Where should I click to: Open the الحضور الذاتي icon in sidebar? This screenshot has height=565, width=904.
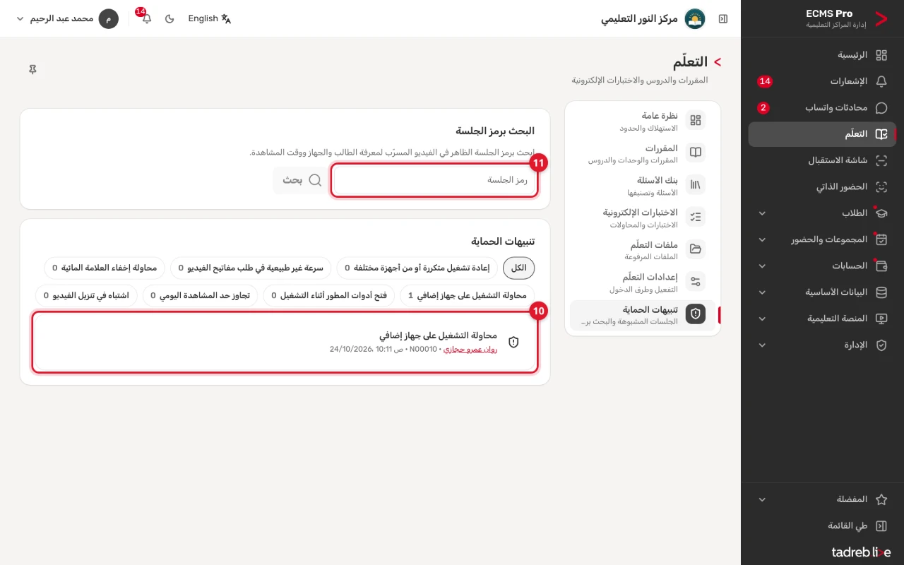point(881,187)
